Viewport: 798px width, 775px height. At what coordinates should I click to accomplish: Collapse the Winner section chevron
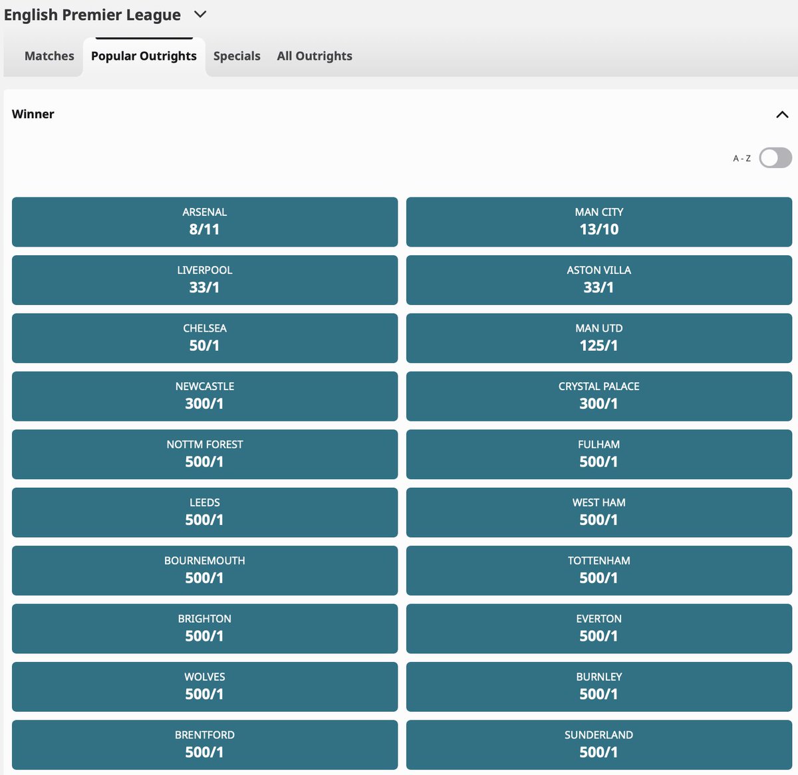[782, 114]
